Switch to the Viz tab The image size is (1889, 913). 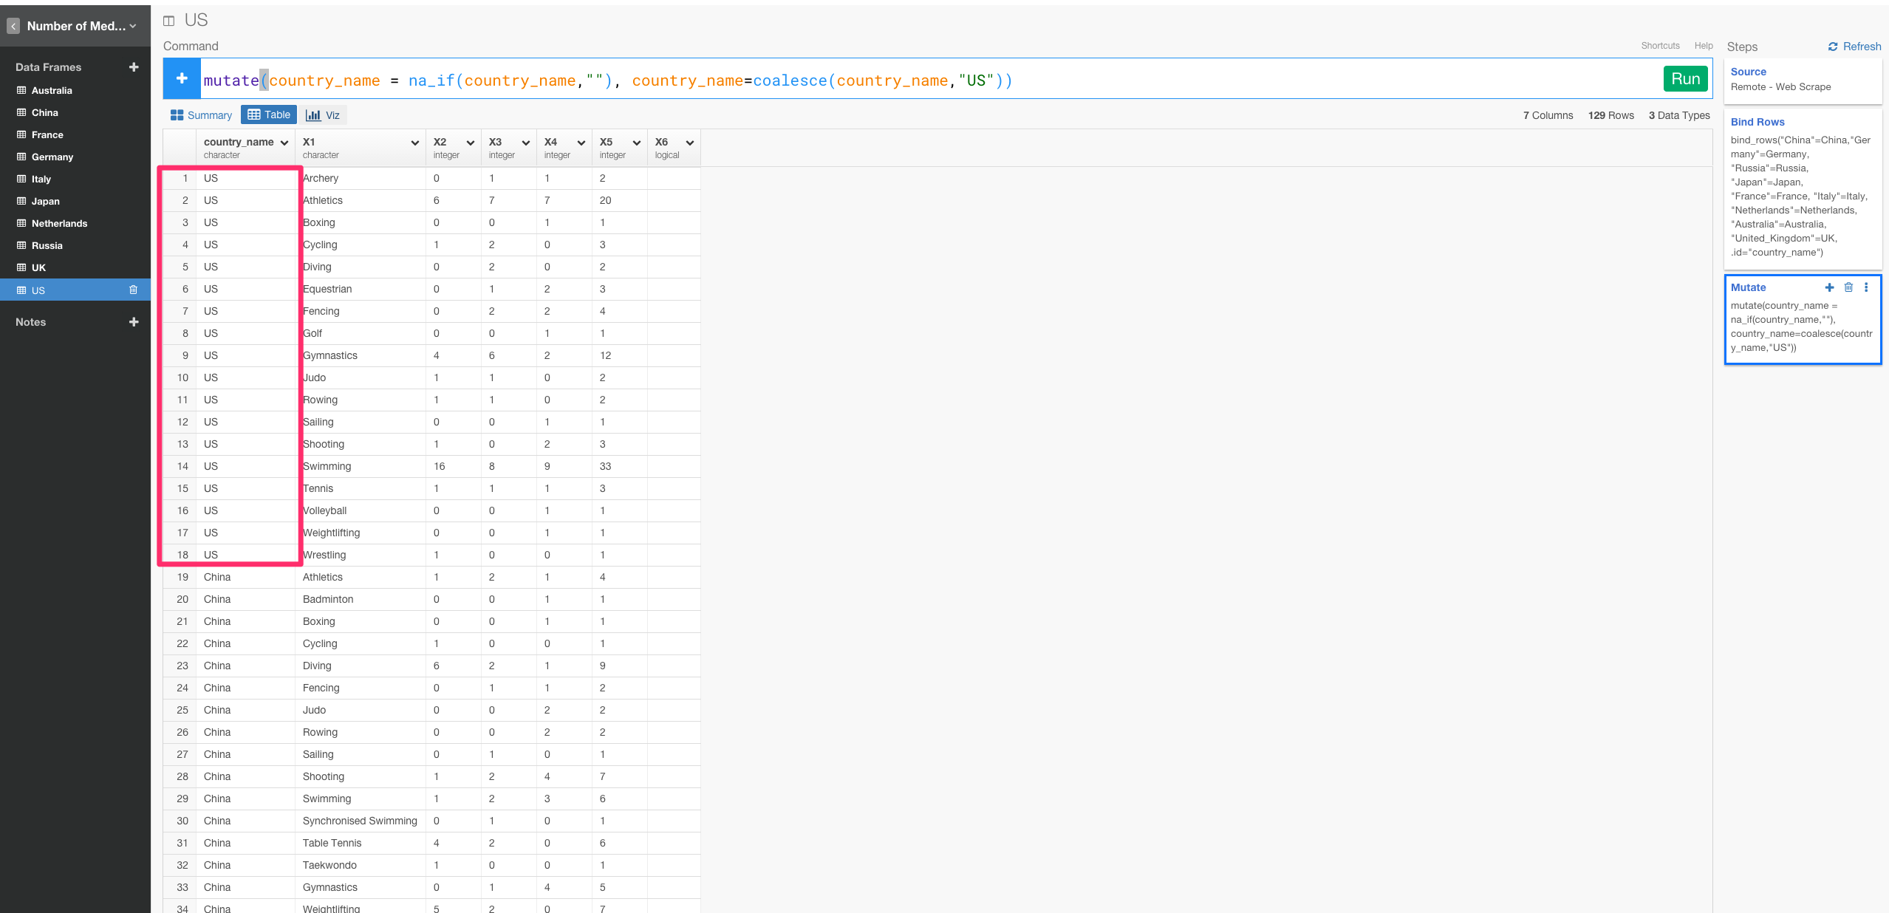point(324,115)
